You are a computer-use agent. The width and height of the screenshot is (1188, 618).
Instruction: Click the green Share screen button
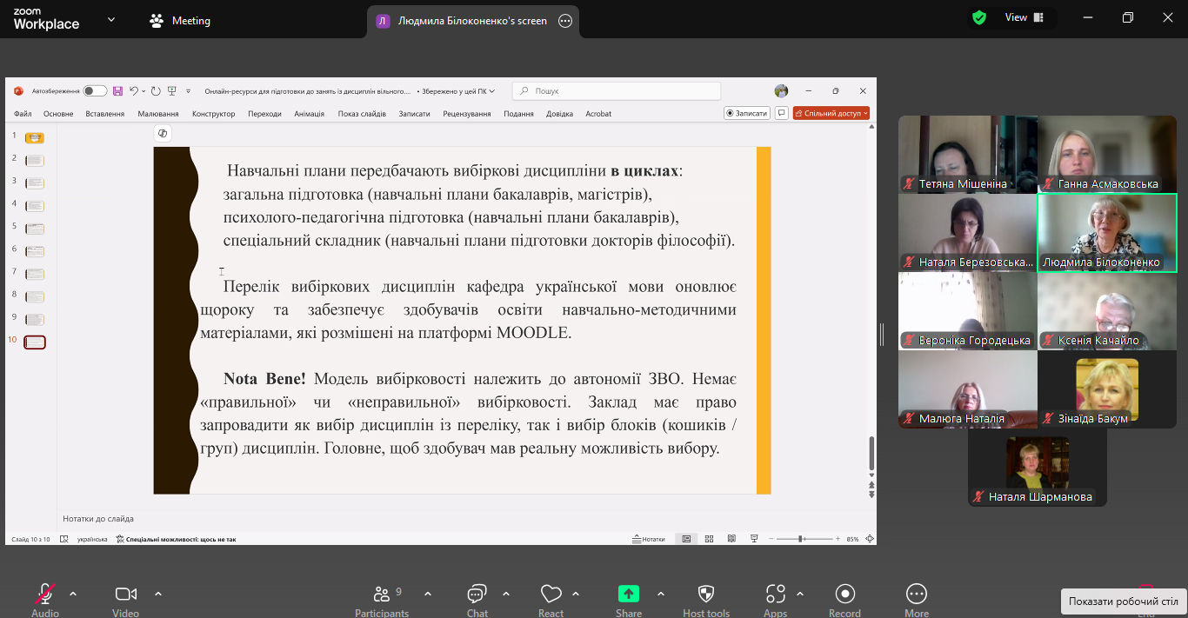[x=628, y=594]
